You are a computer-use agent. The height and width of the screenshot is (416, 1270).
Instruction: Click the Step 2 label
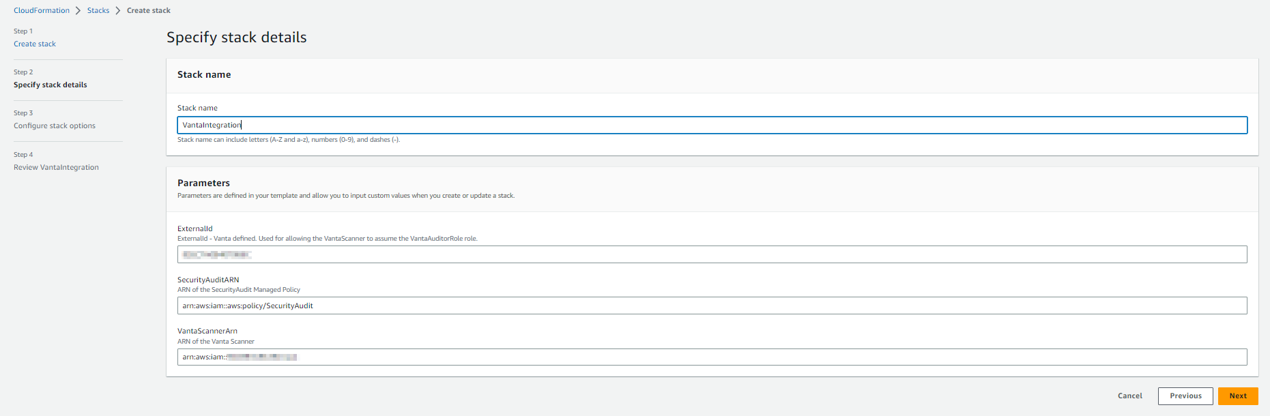[23, 72]
